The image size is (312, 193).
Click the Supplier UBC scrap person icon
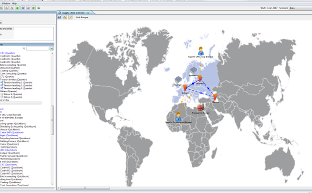click(x=201, y=50)
